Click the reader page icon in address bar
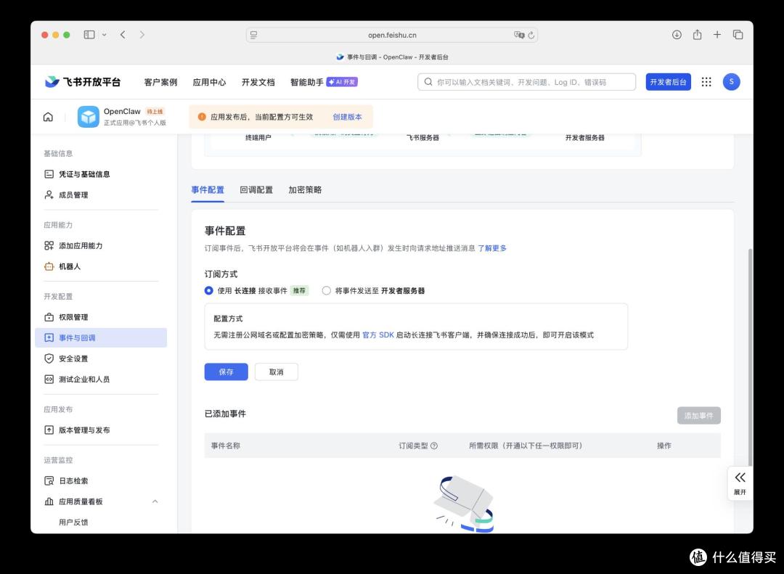 click(254, 35)
